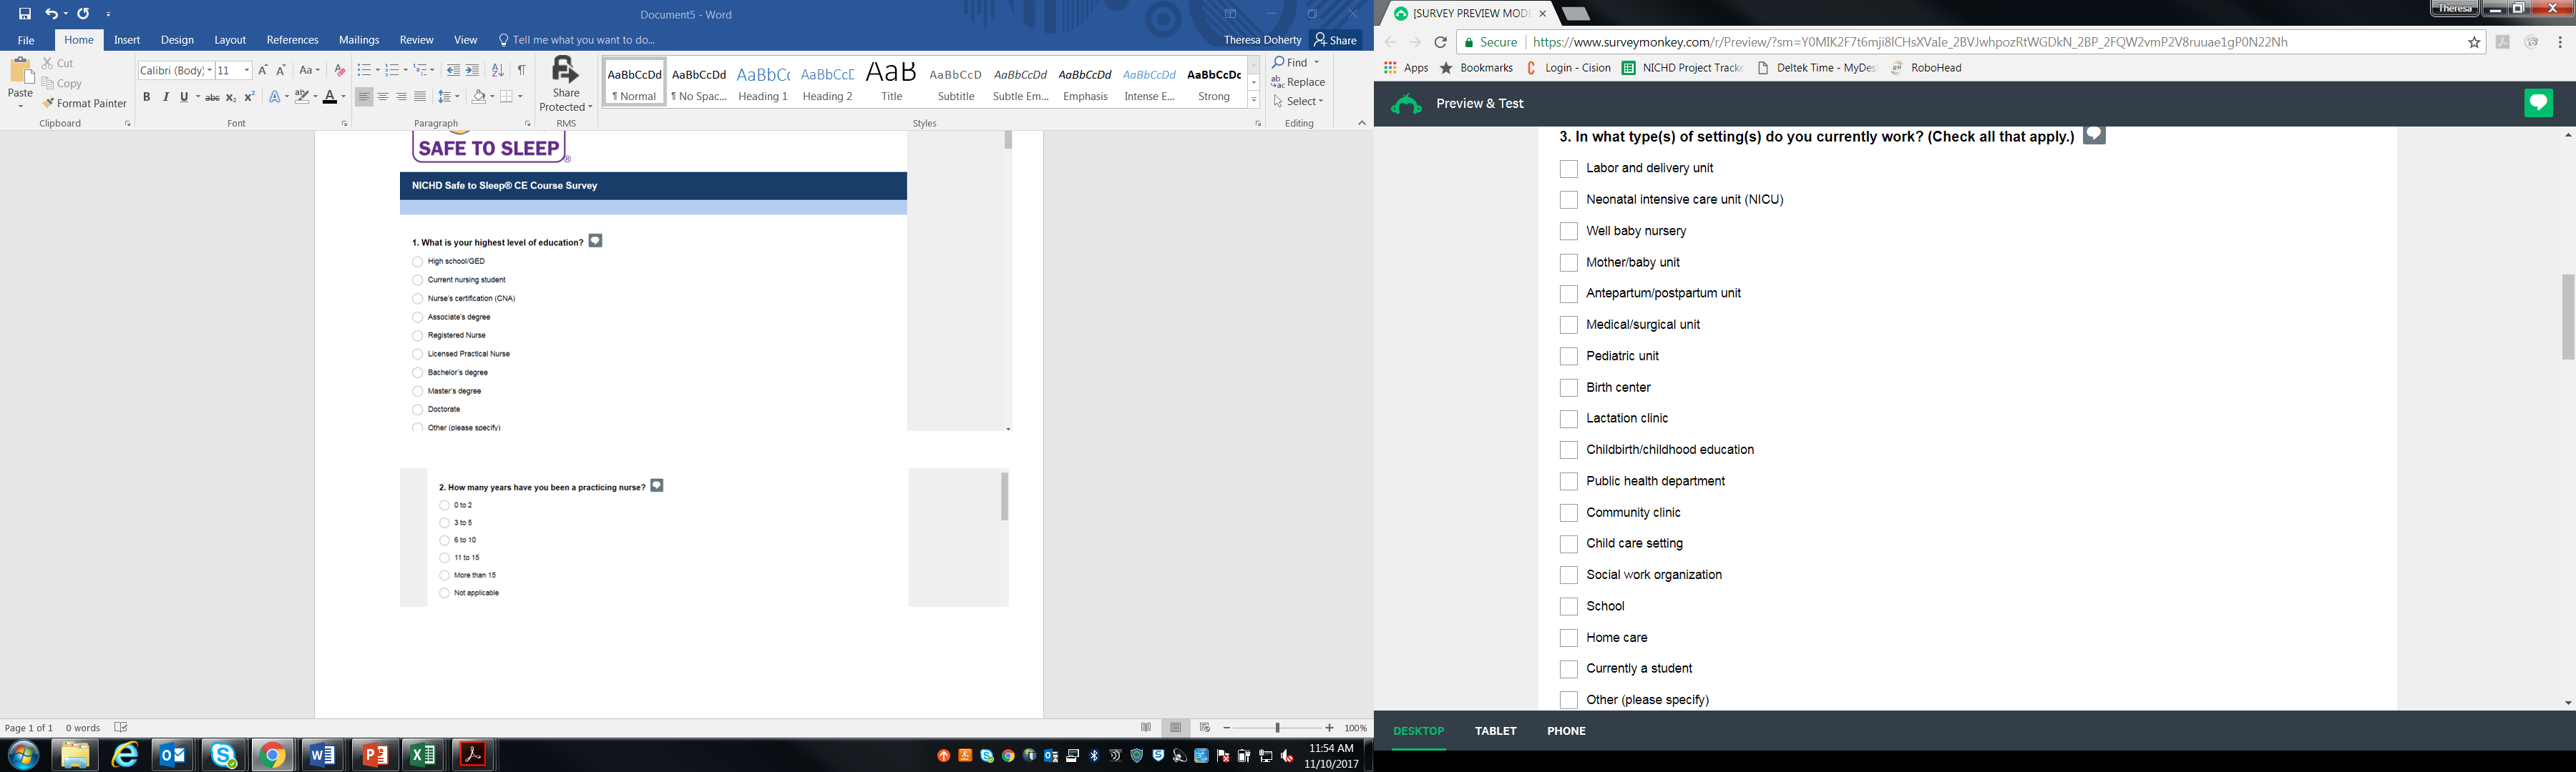Image resolution: width=2576 pixels, height=772 pixels.
Task: Toggle the show paragraph marks icon
Action: tap(521, 70)
